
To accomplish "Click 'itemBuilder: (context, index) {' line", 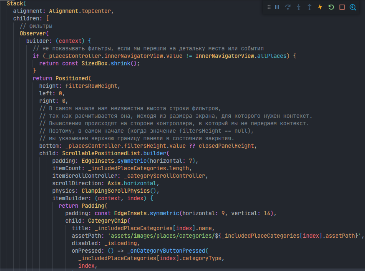I will (103, 198).
